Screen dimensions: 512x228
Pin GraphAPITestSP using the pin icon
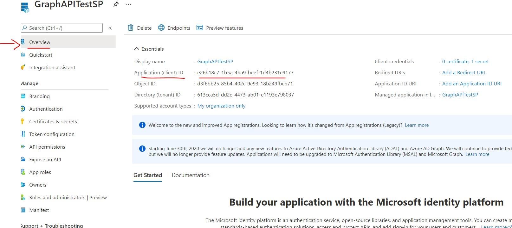point(116,5)
